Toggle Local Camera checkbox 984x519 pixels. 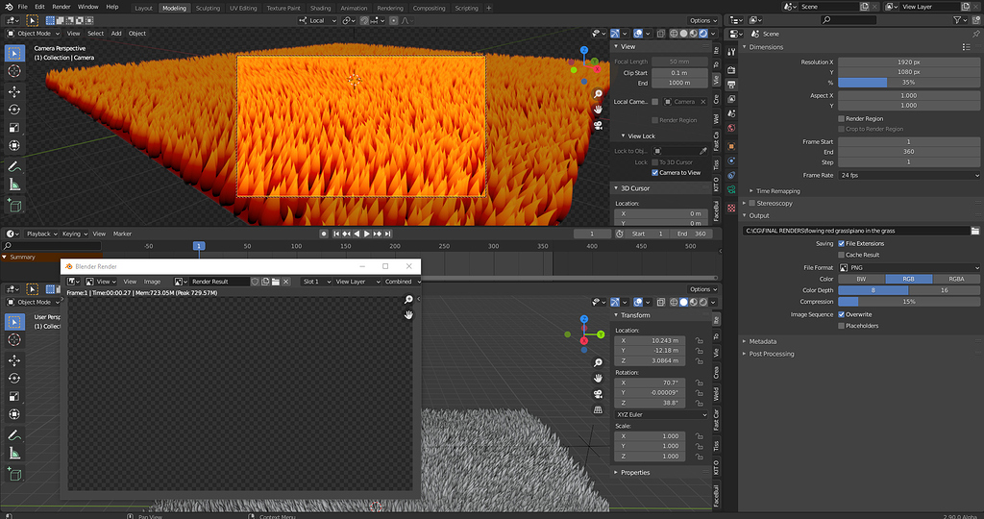[x=655, y=102]
